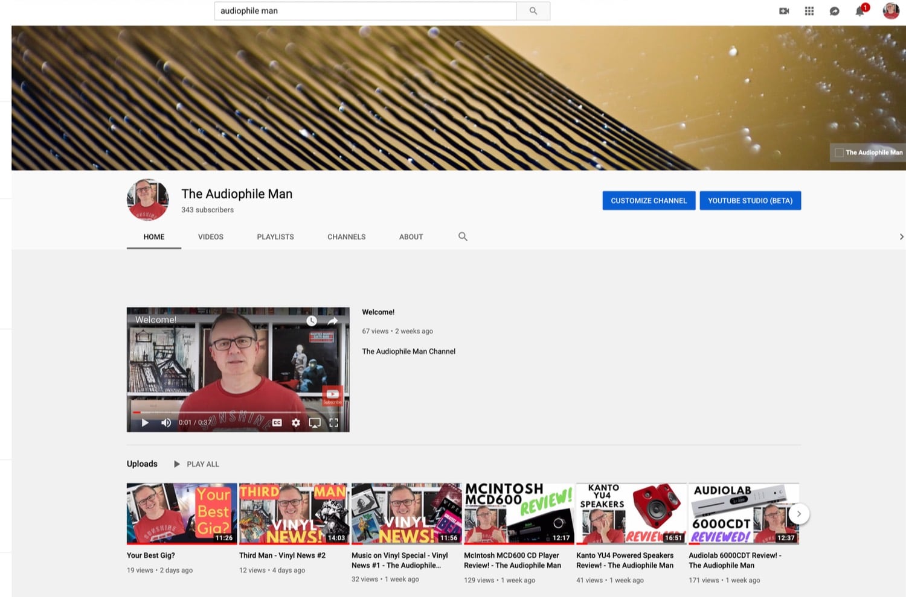
Task: Click the McIntosh MCD600 CD Player title
Action: coord(513,560)
